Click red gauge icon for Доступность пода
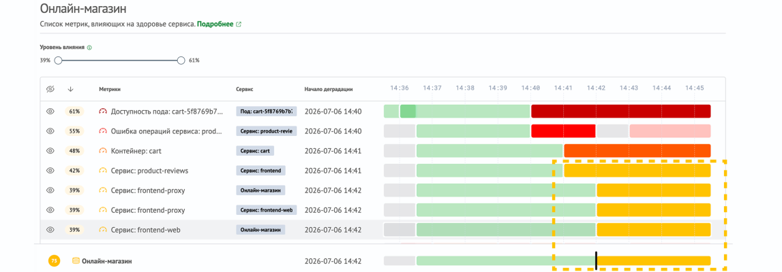Viewport: 782px width, 272px height. 103,112
